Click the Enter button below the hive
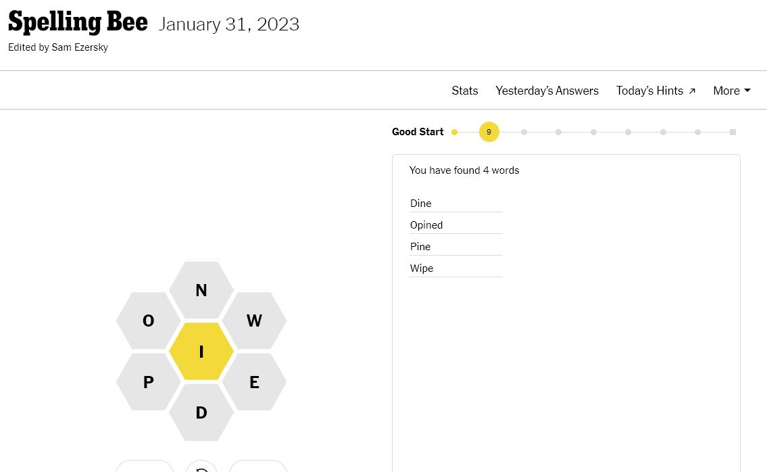 [x=257, y=468]
